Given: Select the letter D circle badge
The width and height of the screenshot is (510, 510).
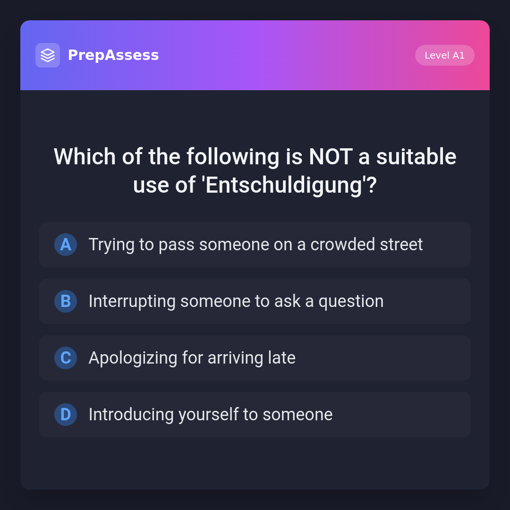Looking at the screenshot, I should point(66,415).
